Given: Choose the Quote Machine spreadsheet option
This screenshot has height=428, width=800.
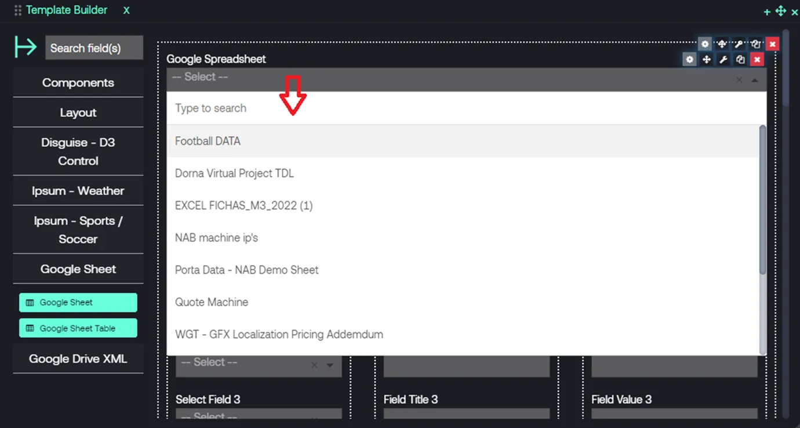Looking at the screenshot, I should click(212, 302).
